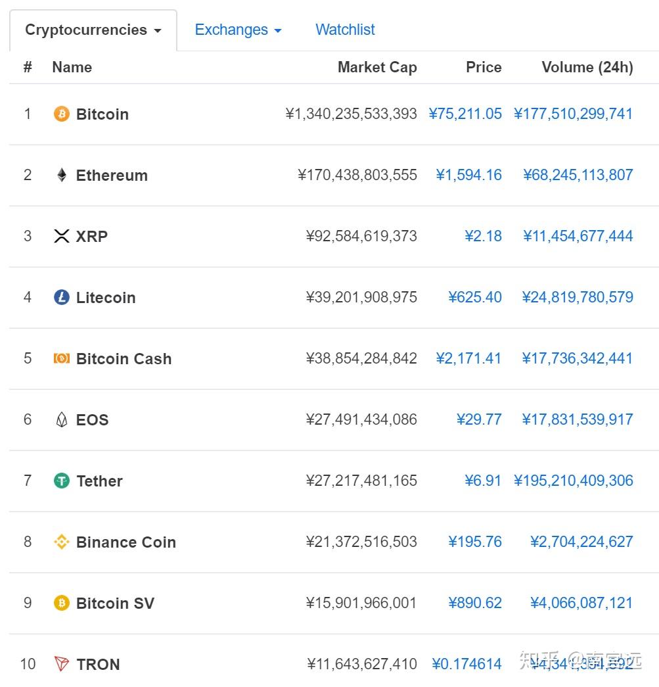Click the red TRON logo icon
Screen dimensions: 659x687
(x=61, y=664)
